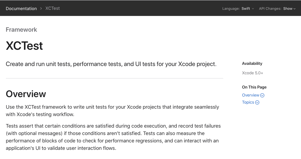Click the small chevron beside Show
Viewport: 301px width, 159px height.
click(294, 9)
